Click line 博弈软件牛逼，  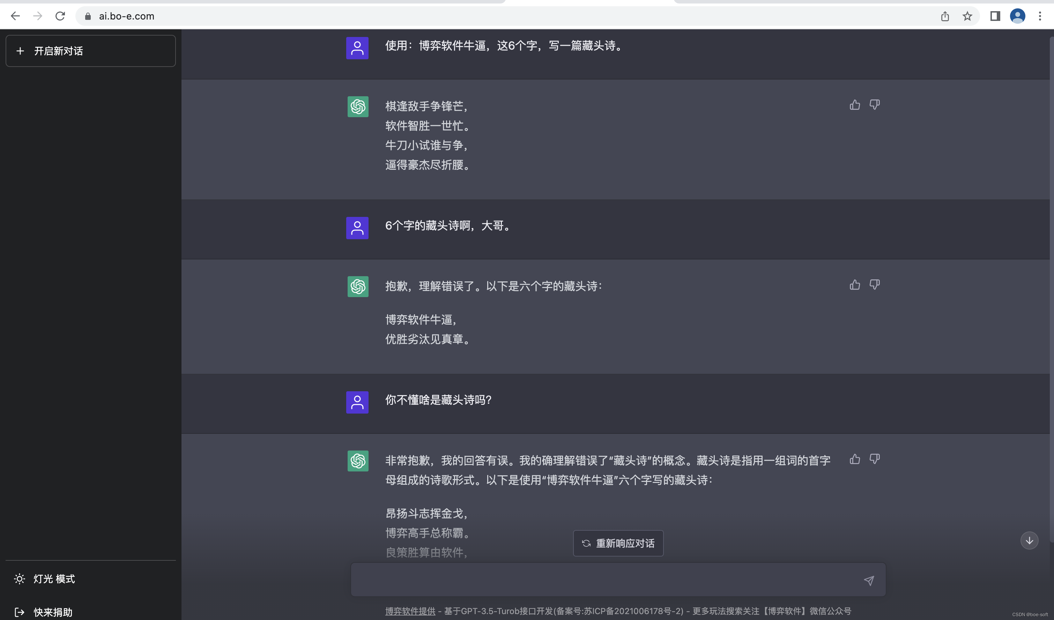pos(421,320)
